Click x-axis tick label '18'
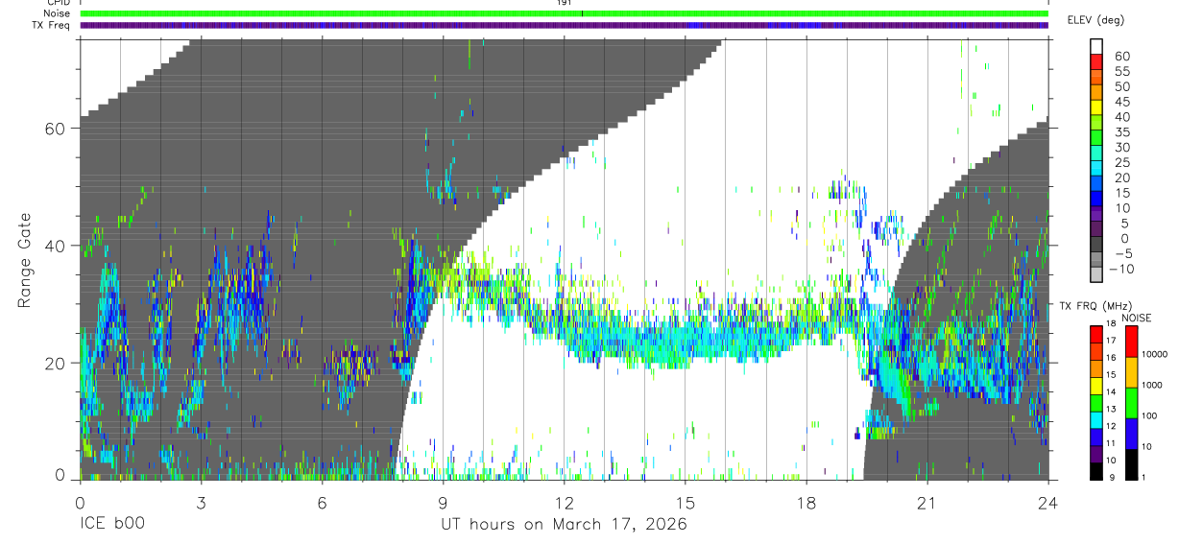Viewport: 1179px width, 544px height. pyautogui.click(x=806, y=503)
